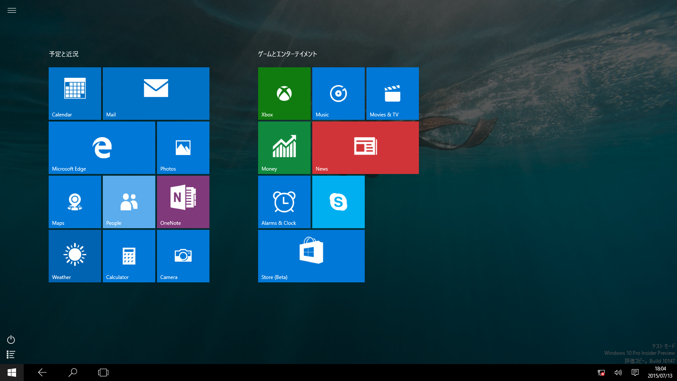Open Task View on the taskbar
This screenshot has width=677, height=381.
click(103, 373)
